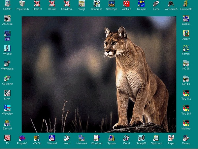Select the Psp paint program icon
This screenshot has width=198, height=149.
(x=7, y=33)
